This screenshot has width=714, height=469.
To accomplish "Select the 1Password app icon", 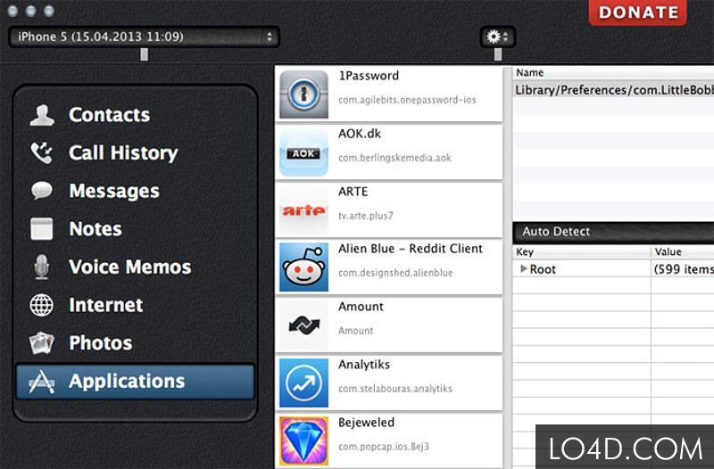I will (303, 95).
